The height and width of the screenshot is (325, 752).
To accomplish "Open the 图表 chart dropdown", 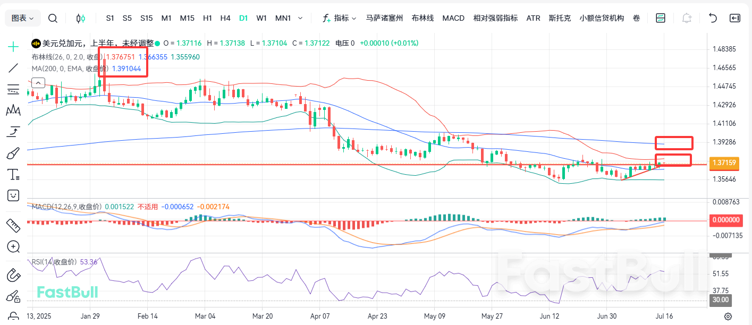I will 22,18.
